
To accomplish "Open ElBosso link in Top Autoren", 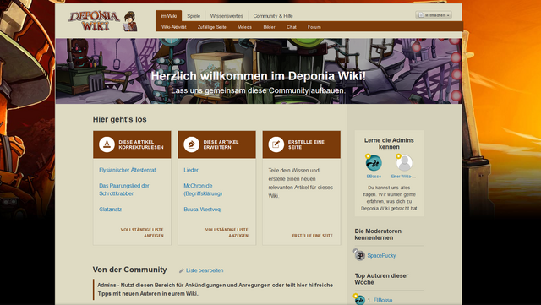I will 383,300.
